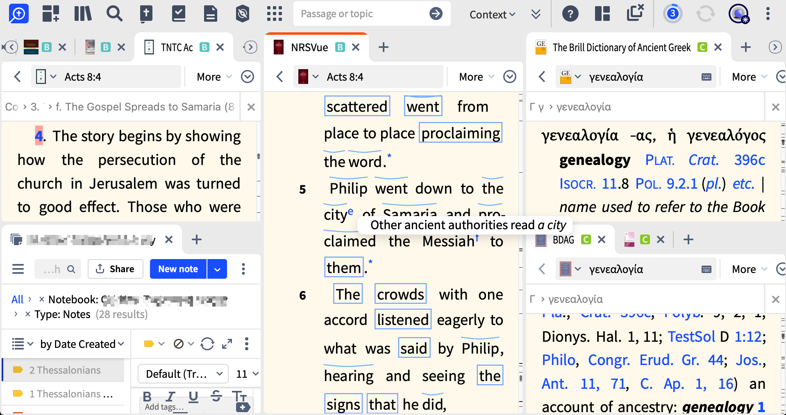The image size is (786, 415).
Task: Open the applications grid icon
Action: [275, 14]
